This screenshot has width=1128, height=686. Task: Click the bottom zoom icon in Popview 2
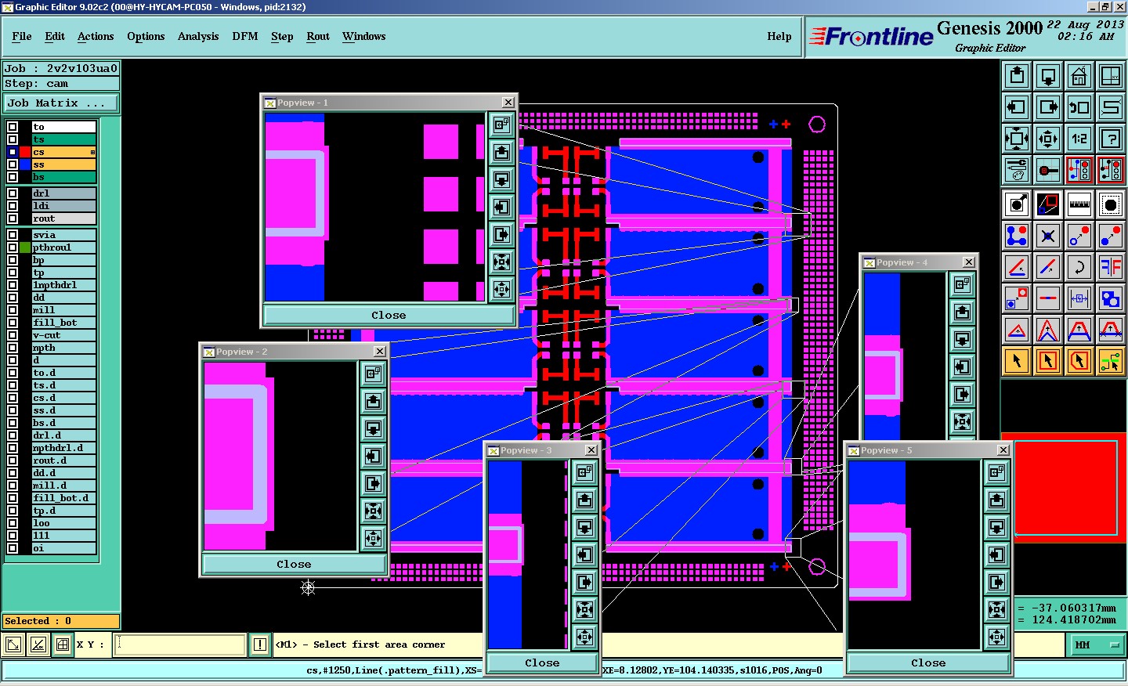coord(374,538)
